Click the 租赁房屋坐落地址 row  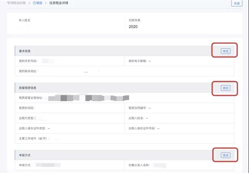tap(31, 97)
